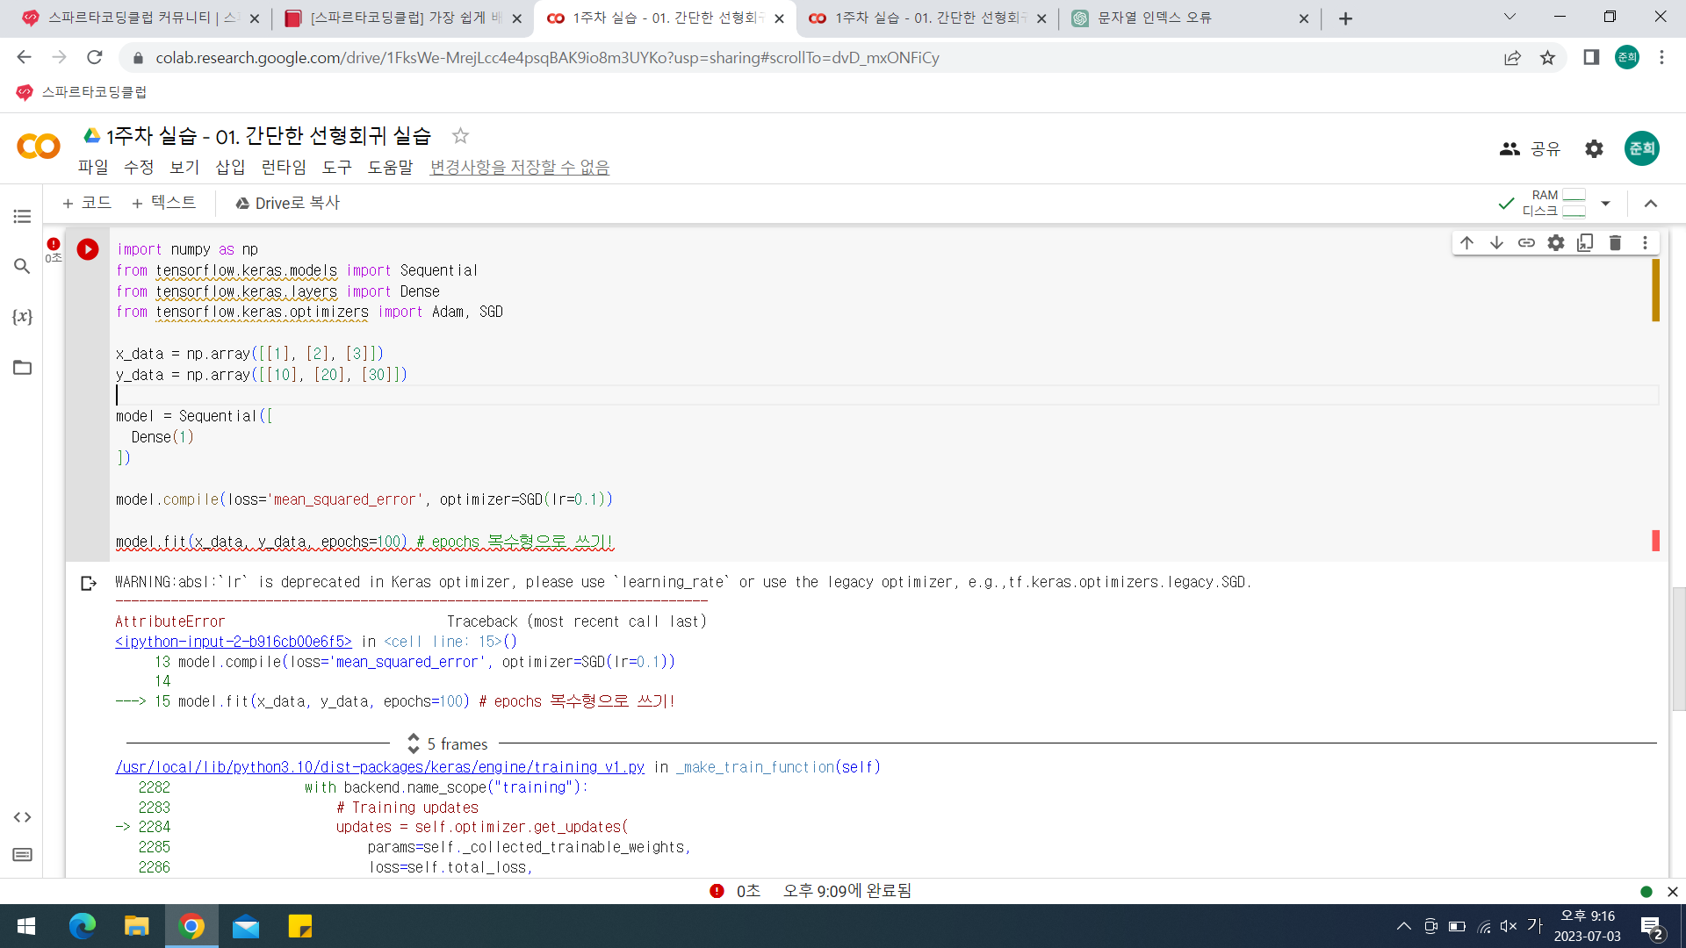Star the notebook title

click(460, 136)
